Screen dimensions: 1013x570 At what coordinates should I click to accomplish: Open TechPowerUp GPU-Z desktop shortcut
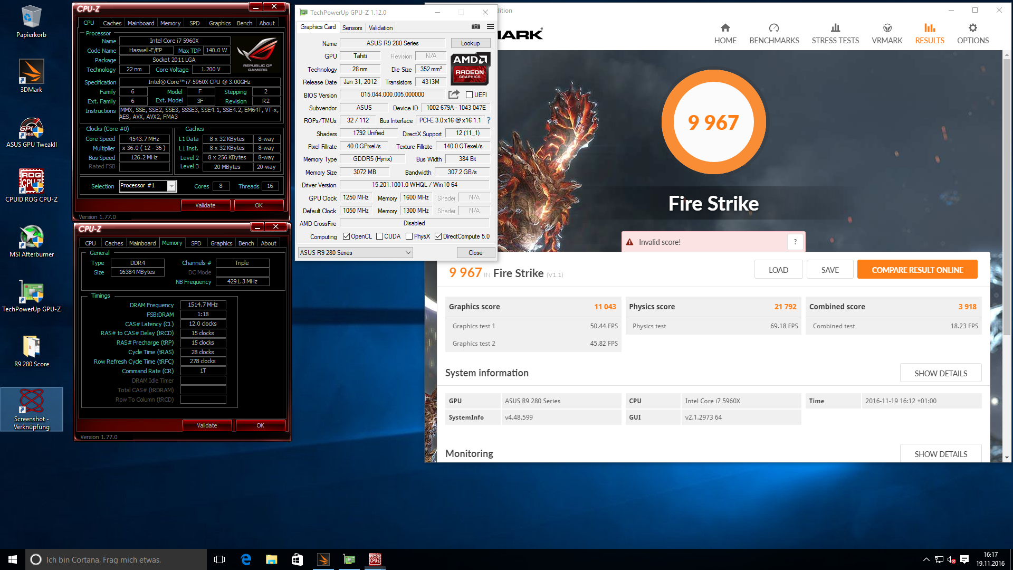pos(31,296)
